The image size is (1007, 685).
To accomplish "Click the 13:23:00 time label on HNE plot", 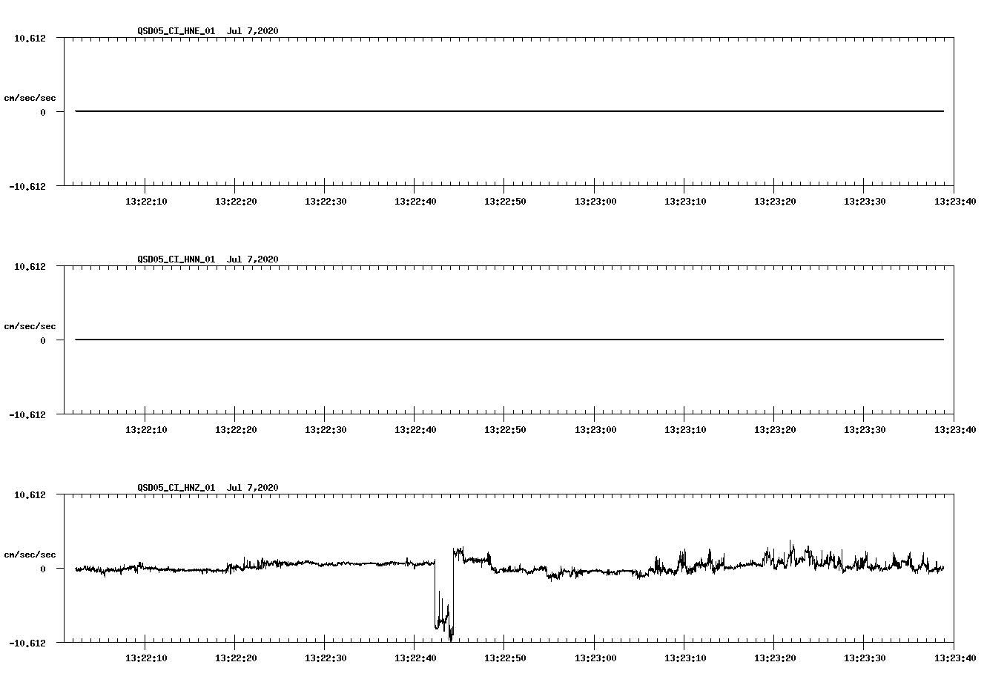I will 595,202.
